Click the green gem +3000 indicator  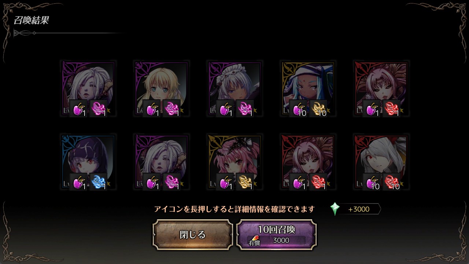click(355, 209)
